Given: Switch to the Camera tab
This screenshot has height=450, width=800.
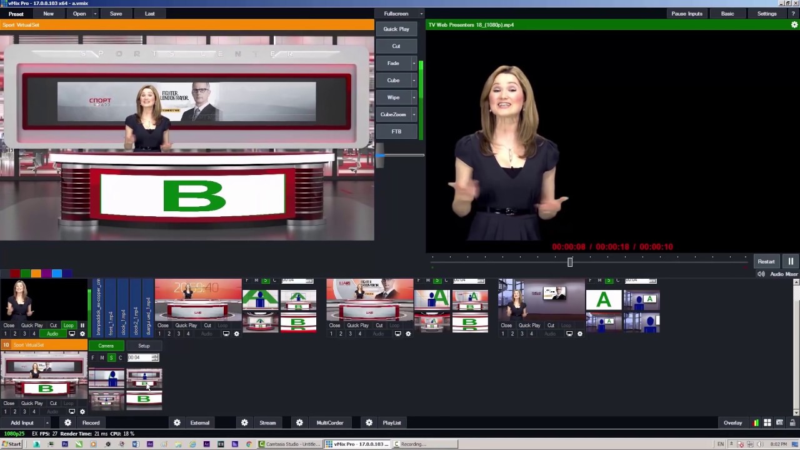Looking at the screenshot, I should [x=106, y=346].
